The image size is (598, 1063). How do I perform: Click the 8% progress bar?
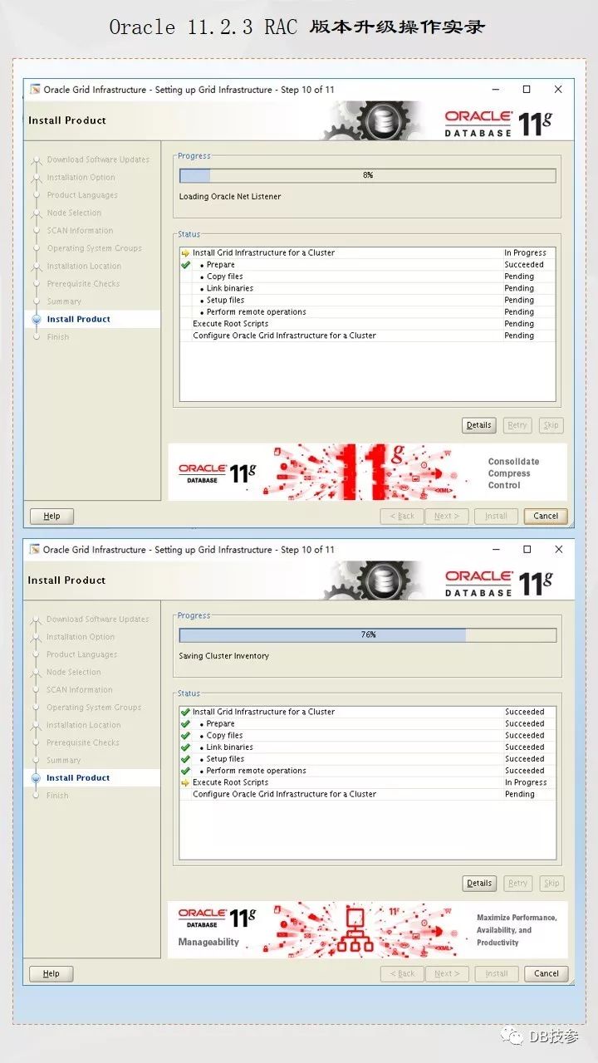pos(368,175)
